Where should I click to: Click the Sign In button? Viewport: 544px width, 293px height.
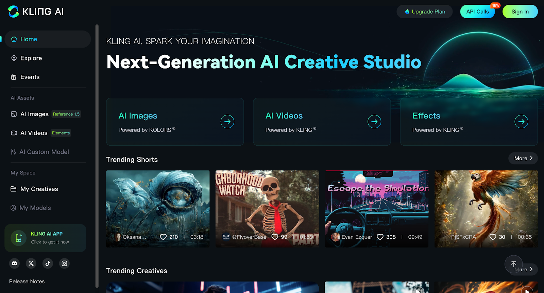[520, 12]
